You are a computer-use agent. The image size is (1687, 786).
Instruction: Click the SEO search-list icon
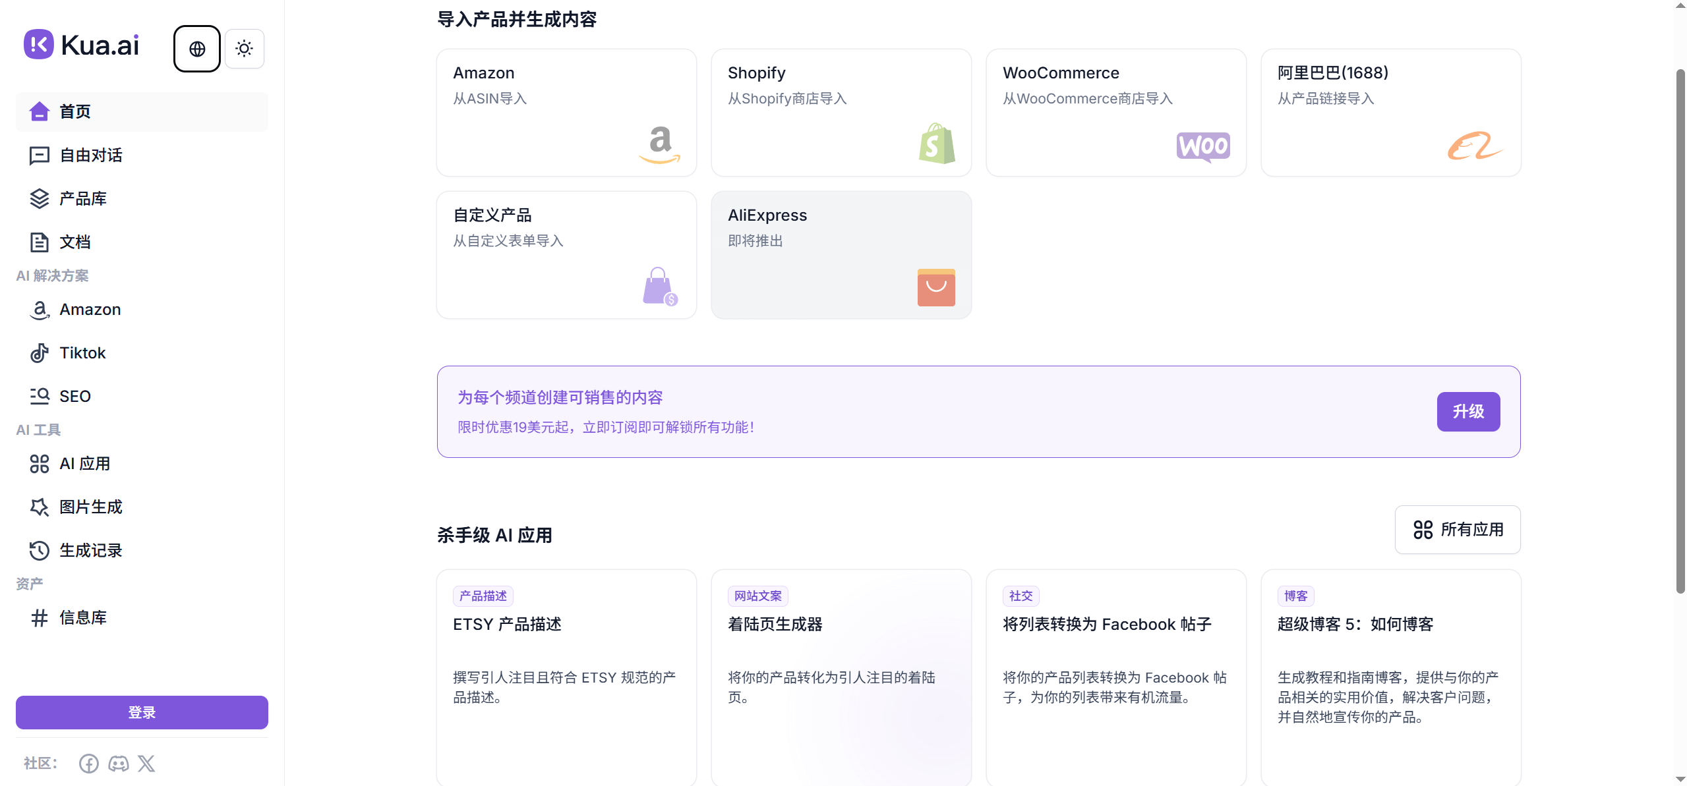coord(40,396)
